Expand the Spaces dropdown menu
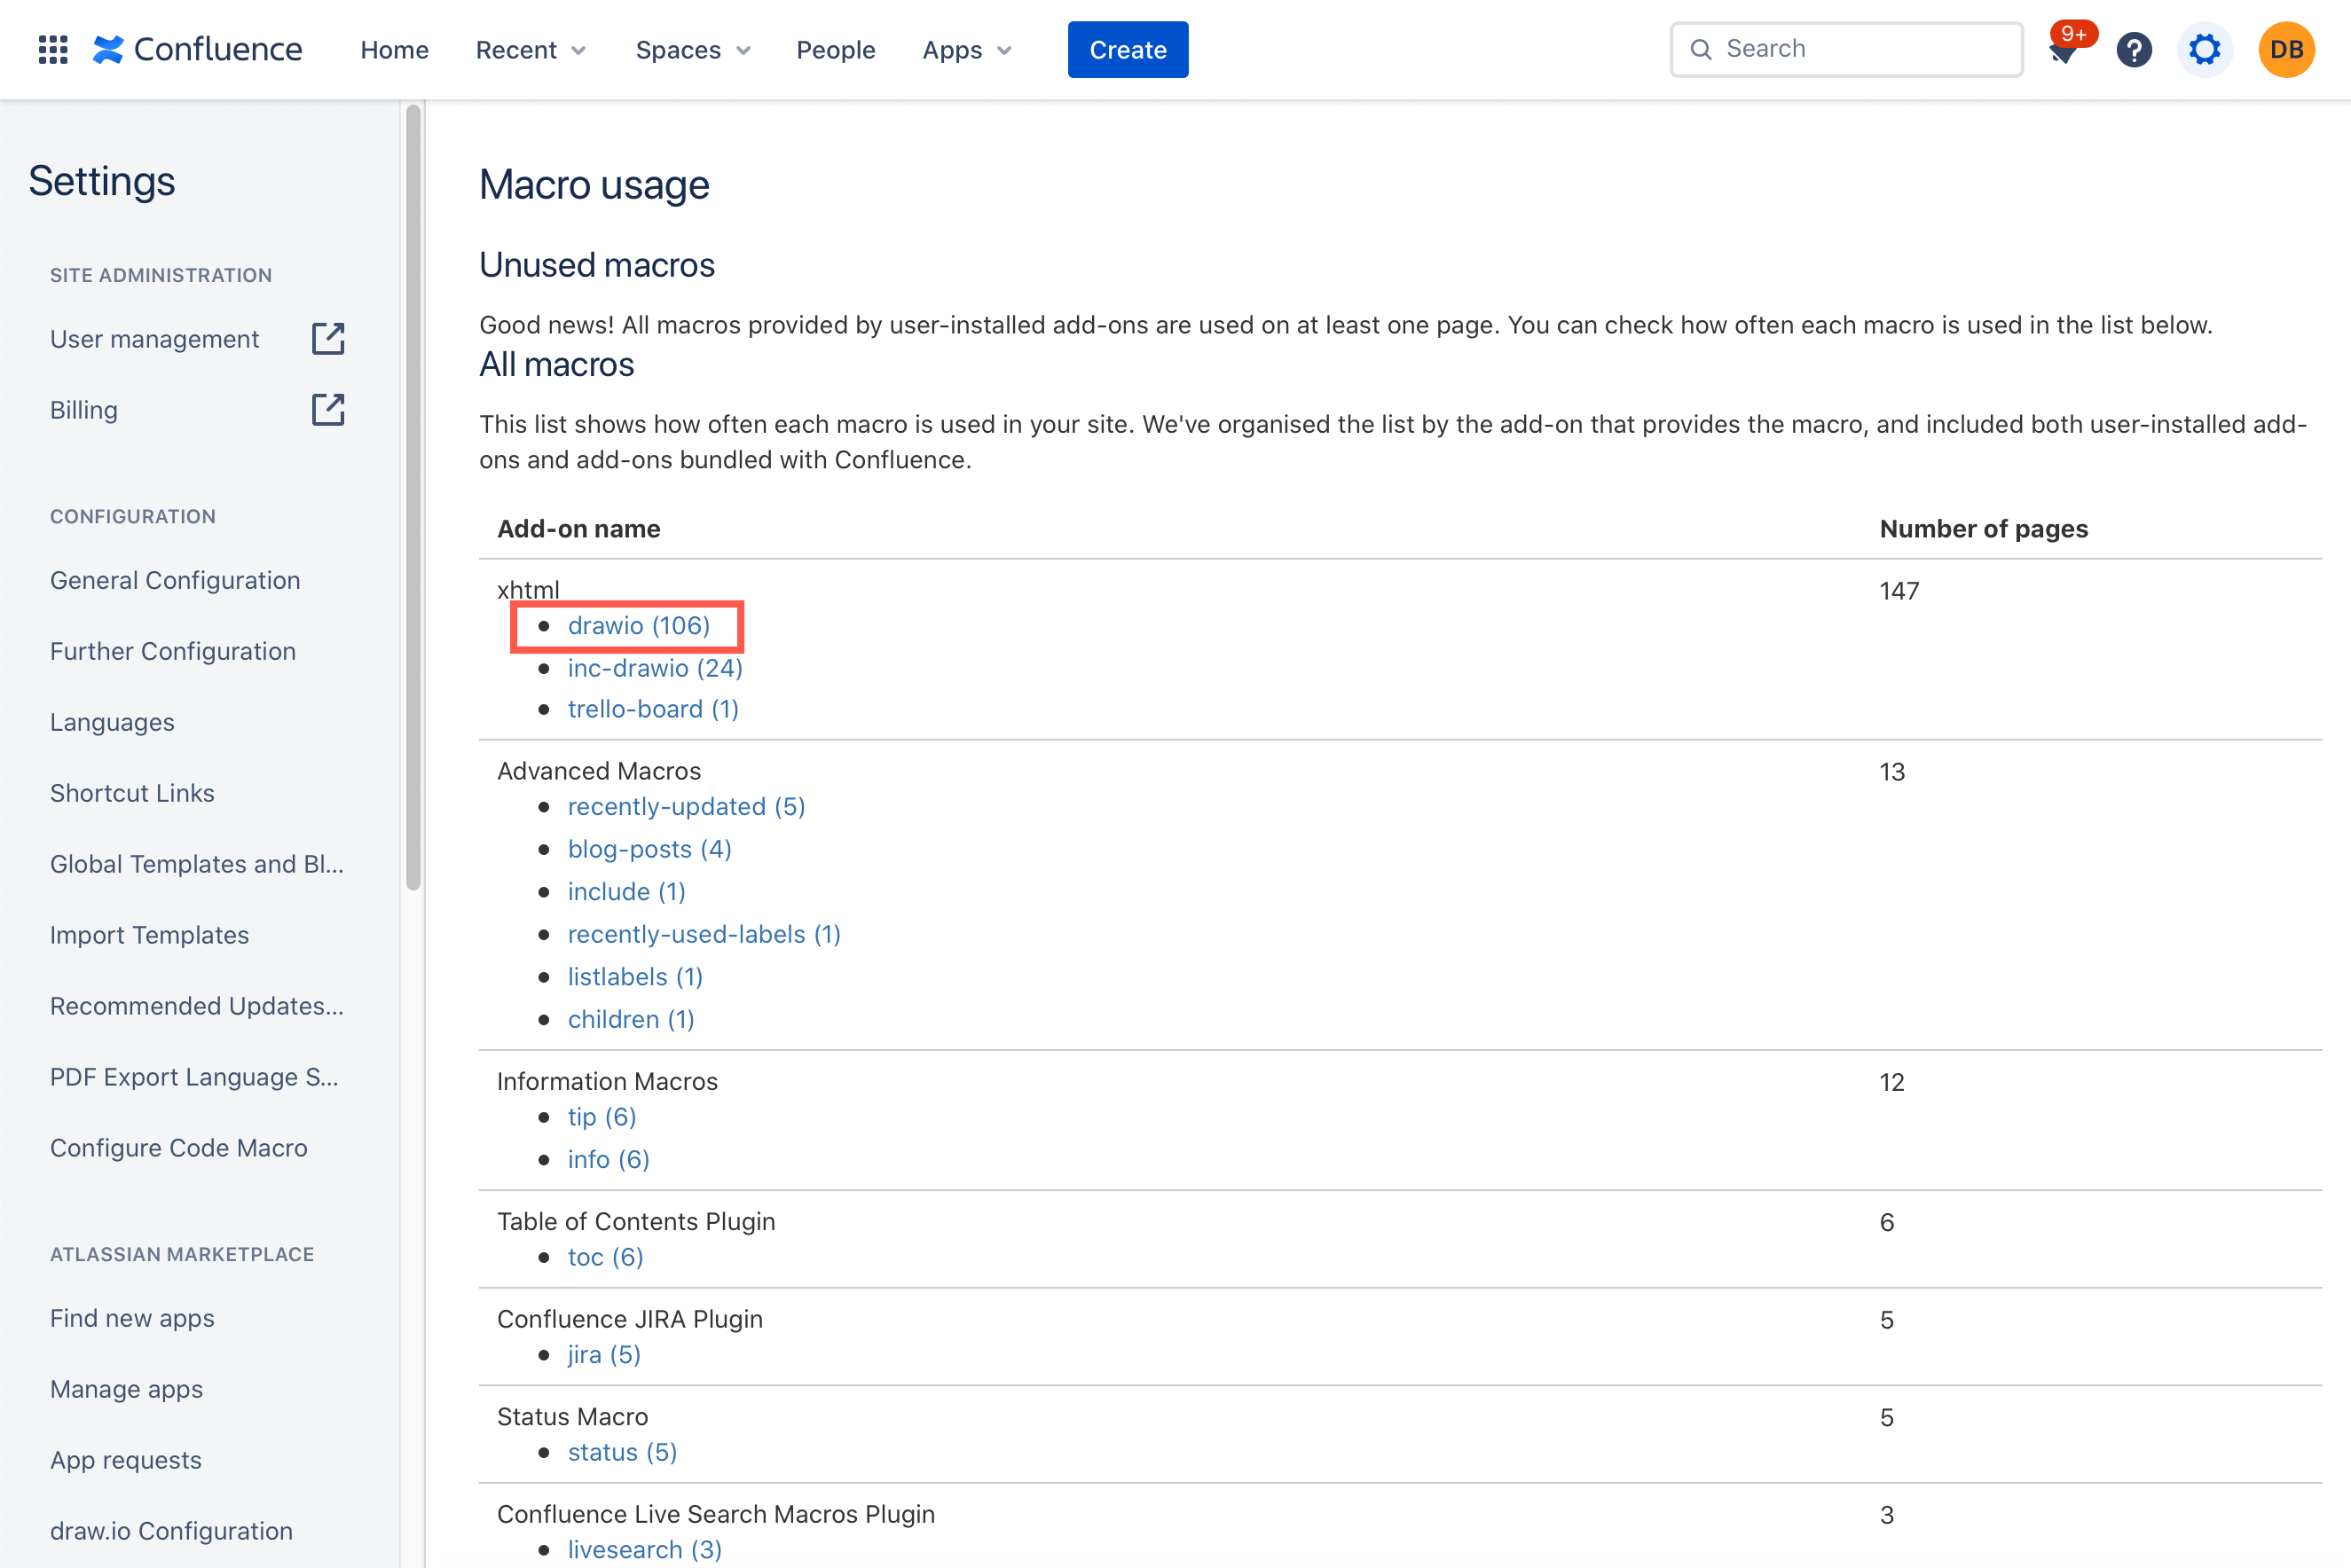Image resolution: width=2351 pixels, height=1568 pixels. (696, 49)
